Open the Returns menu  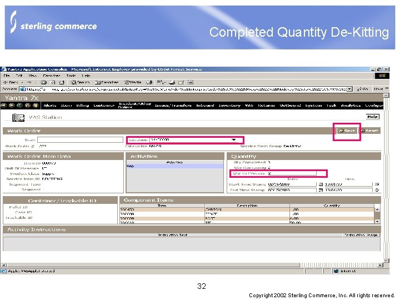pos(266,106)
